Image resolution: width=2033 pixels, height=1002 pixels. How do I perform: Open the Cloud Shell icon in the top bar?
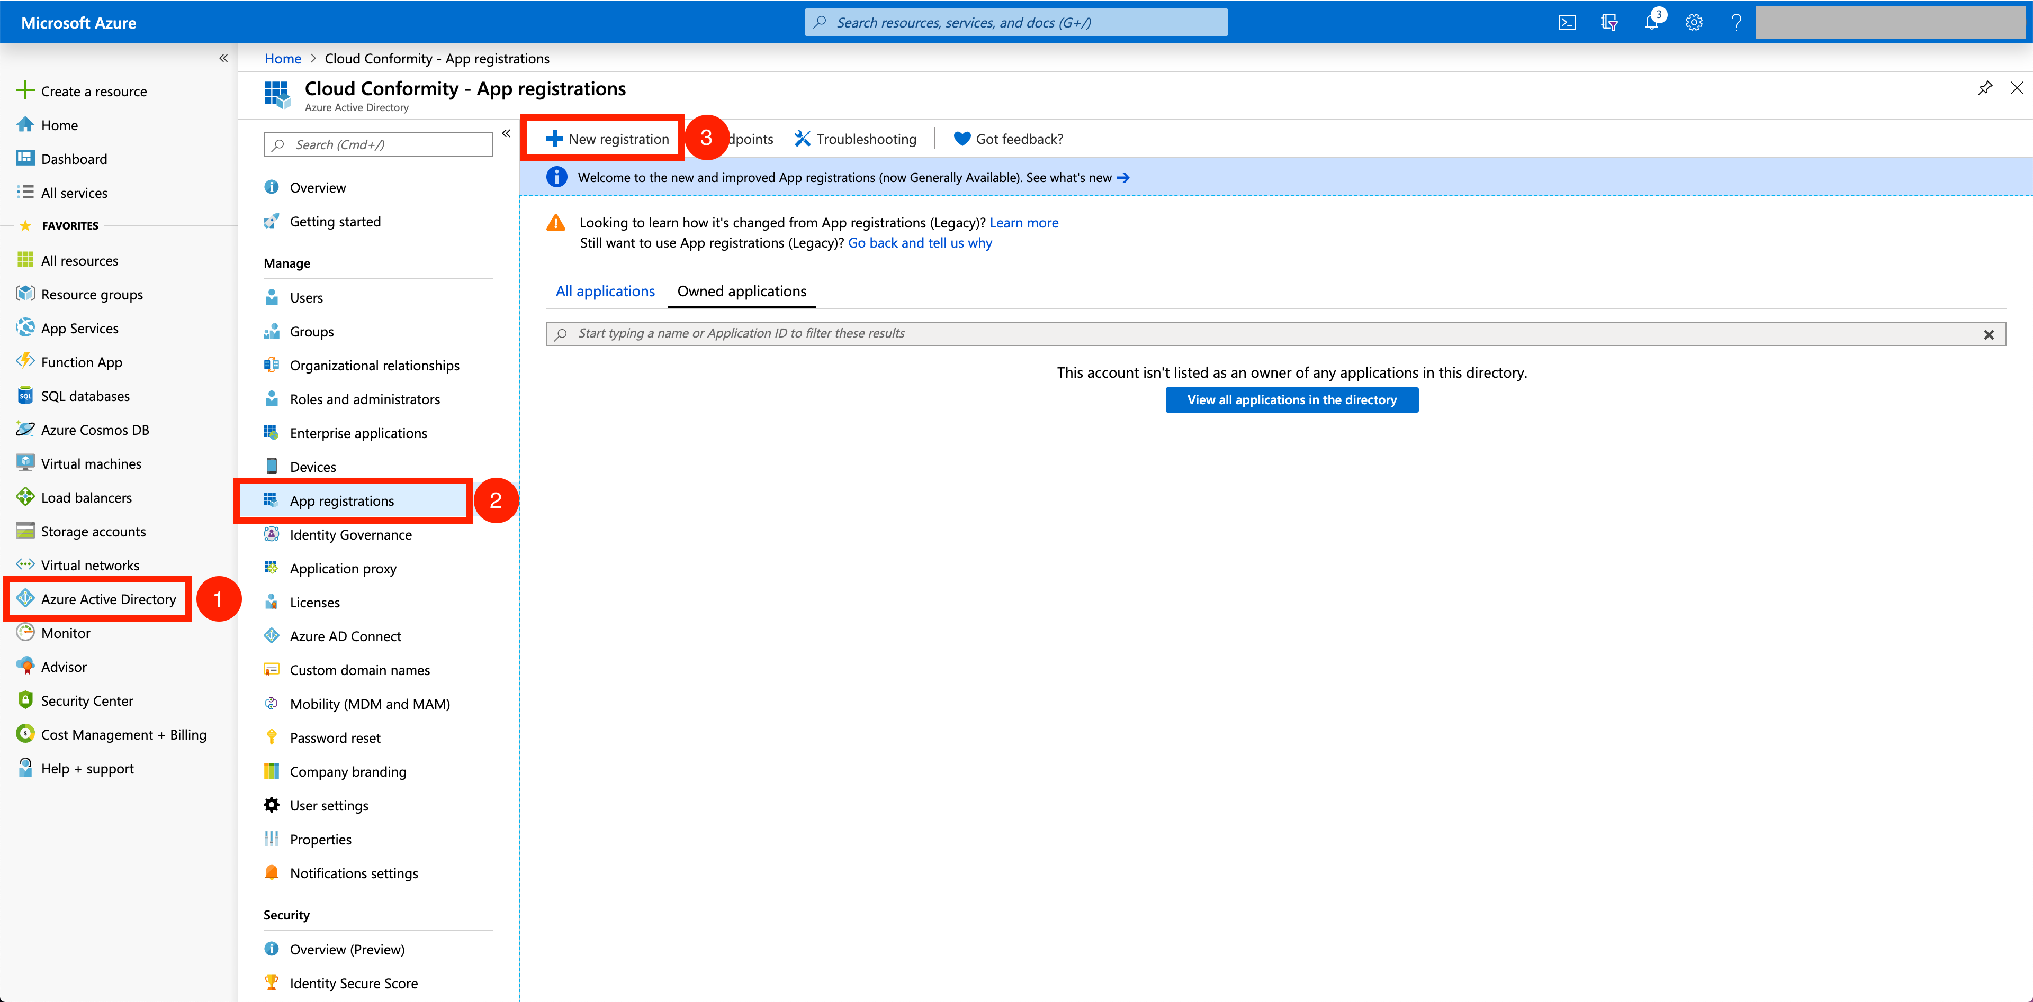tap(1567, 22)
